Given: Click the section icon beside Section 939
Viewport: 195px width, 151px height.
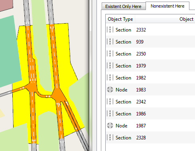Looking at the screenshot, I should coord(110,42).
